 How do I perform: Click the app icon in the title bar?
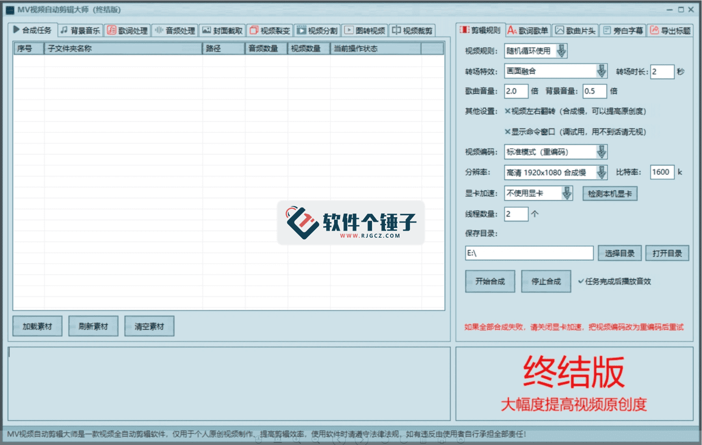(10, 9)
